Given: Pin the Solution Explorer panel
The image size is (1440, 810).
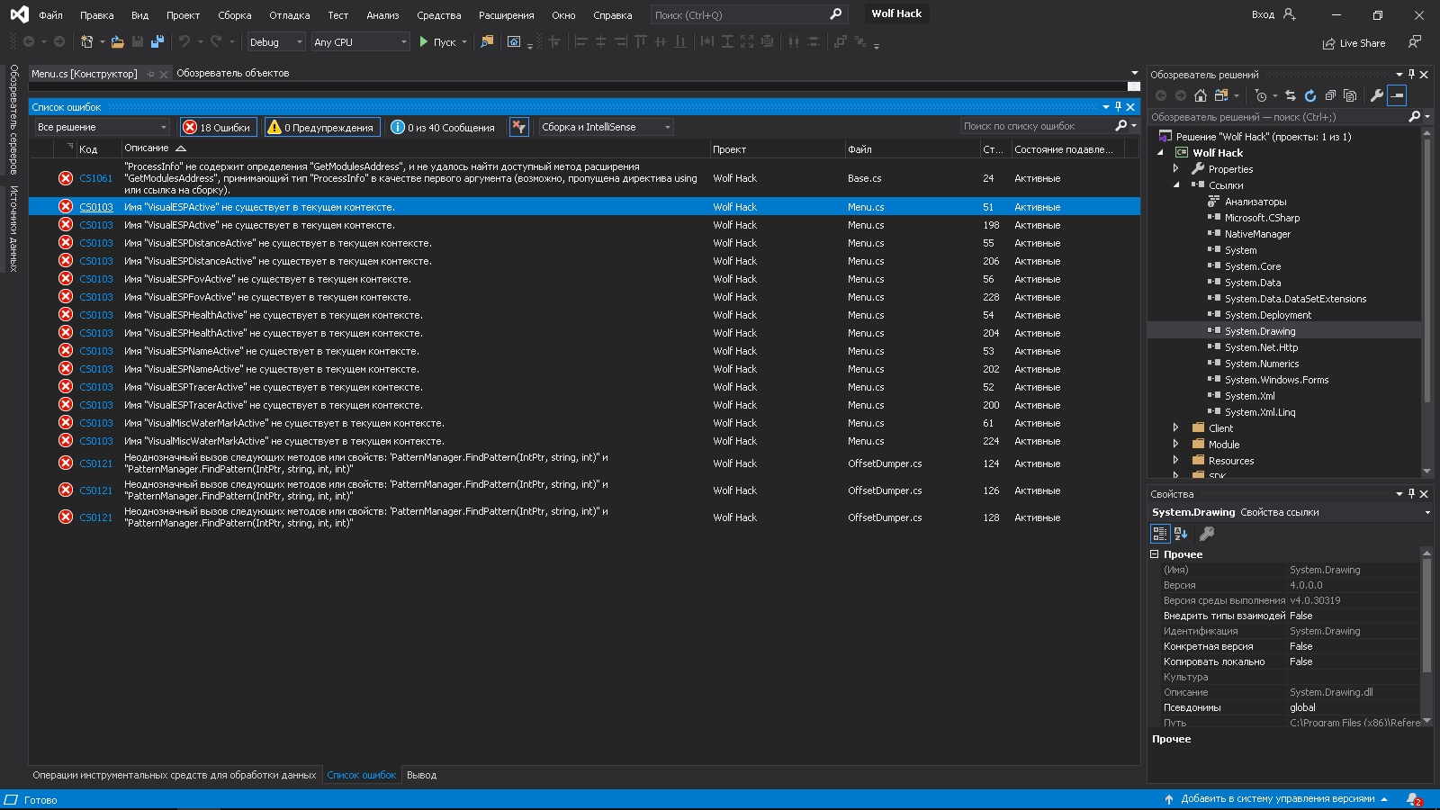Looking at the screenshot, I should point(1411,75).
